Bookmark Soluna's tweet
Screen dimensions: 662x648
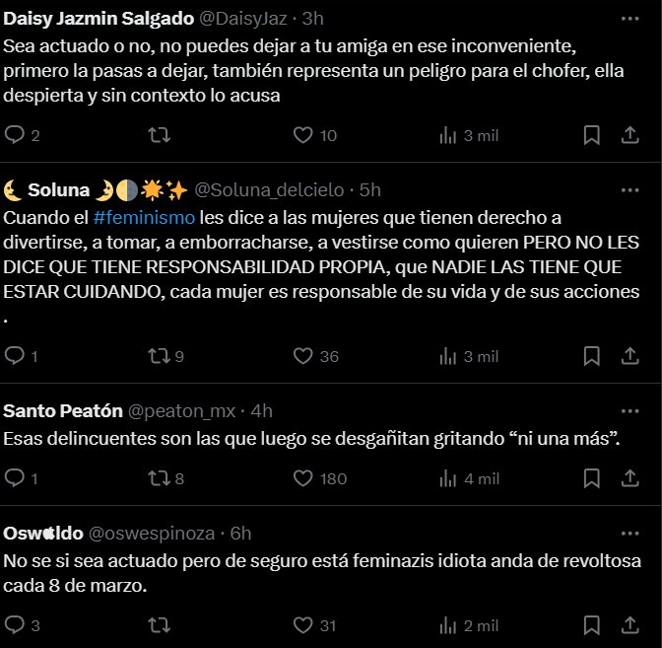(591, 356)
